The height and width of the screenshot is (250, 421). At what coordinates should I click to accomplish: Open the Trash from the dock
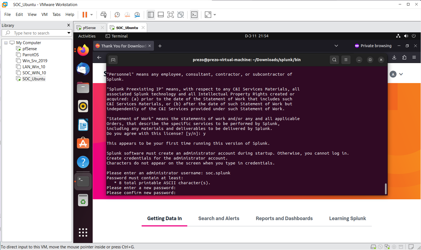[83, 200]
